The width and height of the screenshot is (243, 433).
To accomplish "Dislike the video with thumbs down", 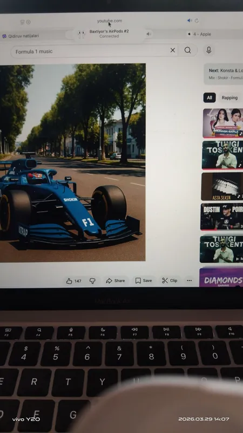I will click(92, 281).
